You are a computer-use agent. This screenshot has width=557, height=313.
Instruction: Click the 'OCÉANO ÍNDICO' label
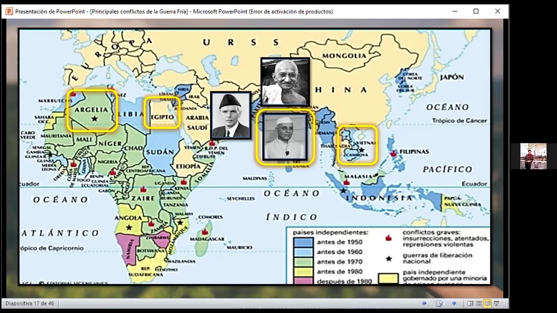click(292, 205)
